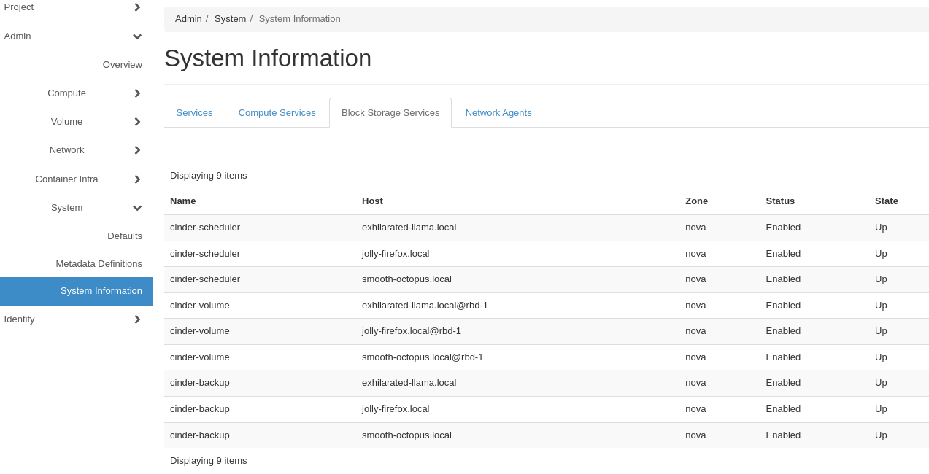Expand the Identity menu chevron

pyautogui.click(x=136, y=319)
